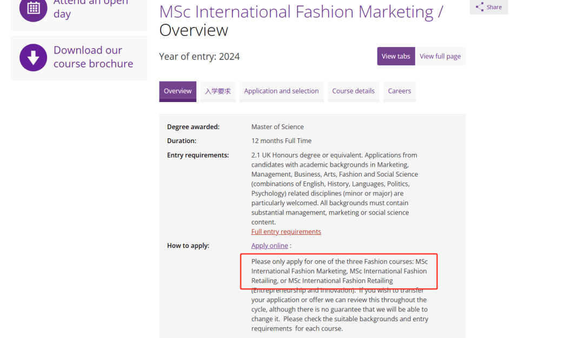Click the MSc International Fashion Marketing heading

[x=296, y=12]
